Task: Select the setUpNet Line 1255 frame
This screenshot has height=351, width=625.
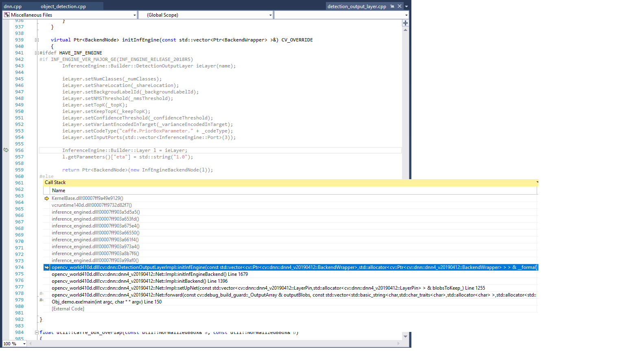Action: (268, 288)
